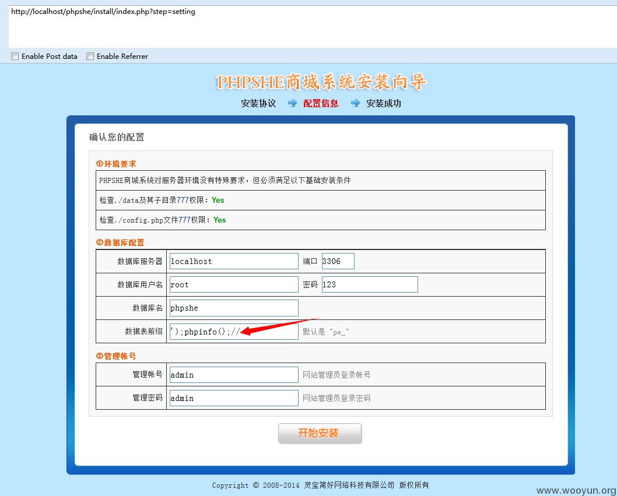Select the 安装成功 step label
617x496 pixels.
click(383, 104)
